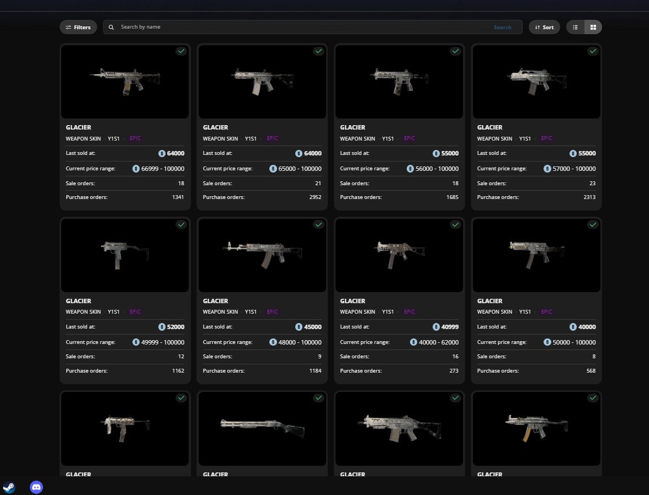This screenshot has width=649, height=495.
Task: Select purchase orders value 2952
Action: (315, 197)
